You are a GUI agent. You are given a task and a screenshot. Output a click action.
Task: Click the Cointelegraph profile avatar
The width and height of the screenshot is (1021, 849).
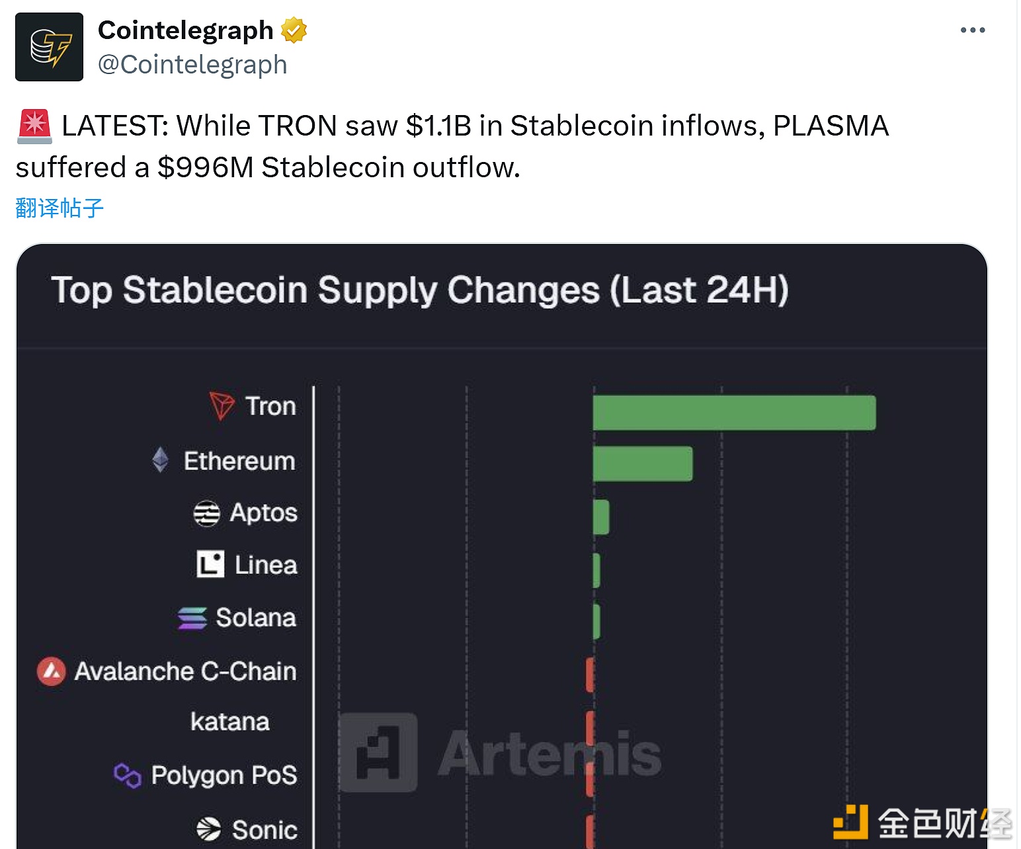49,47
